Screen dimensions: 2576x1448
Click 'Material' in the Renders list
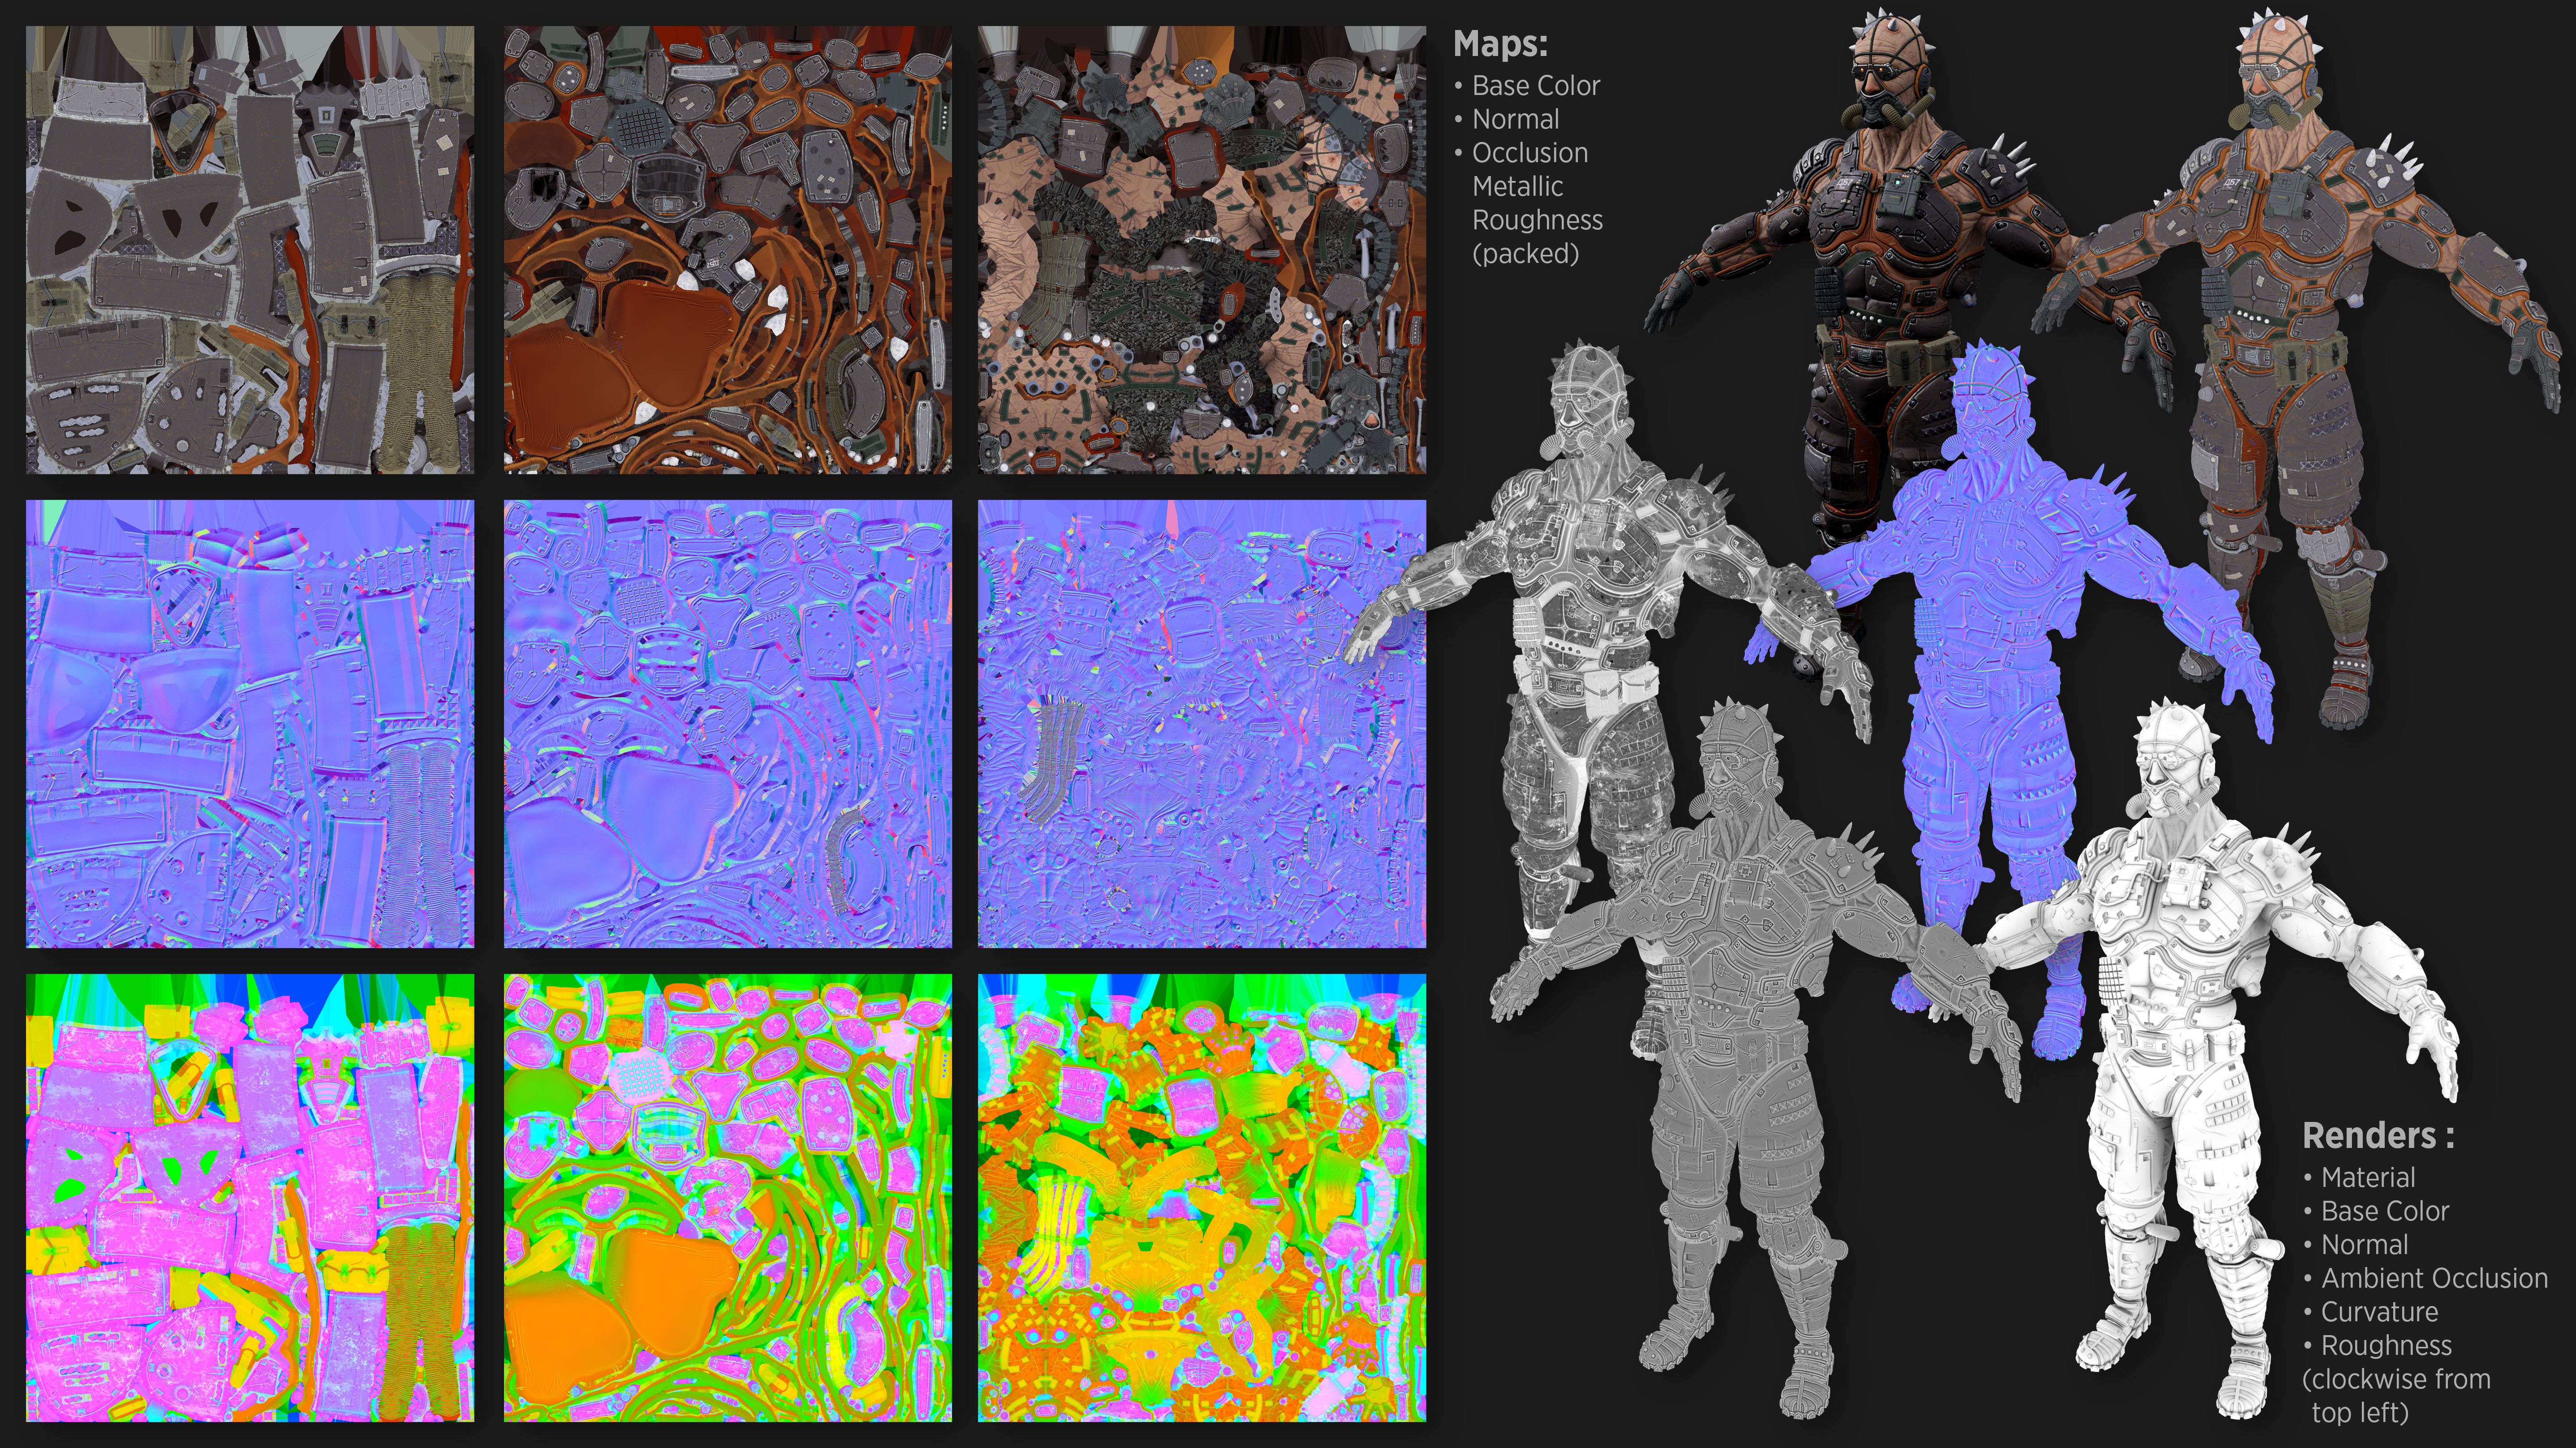(x=2368, y=1178)
